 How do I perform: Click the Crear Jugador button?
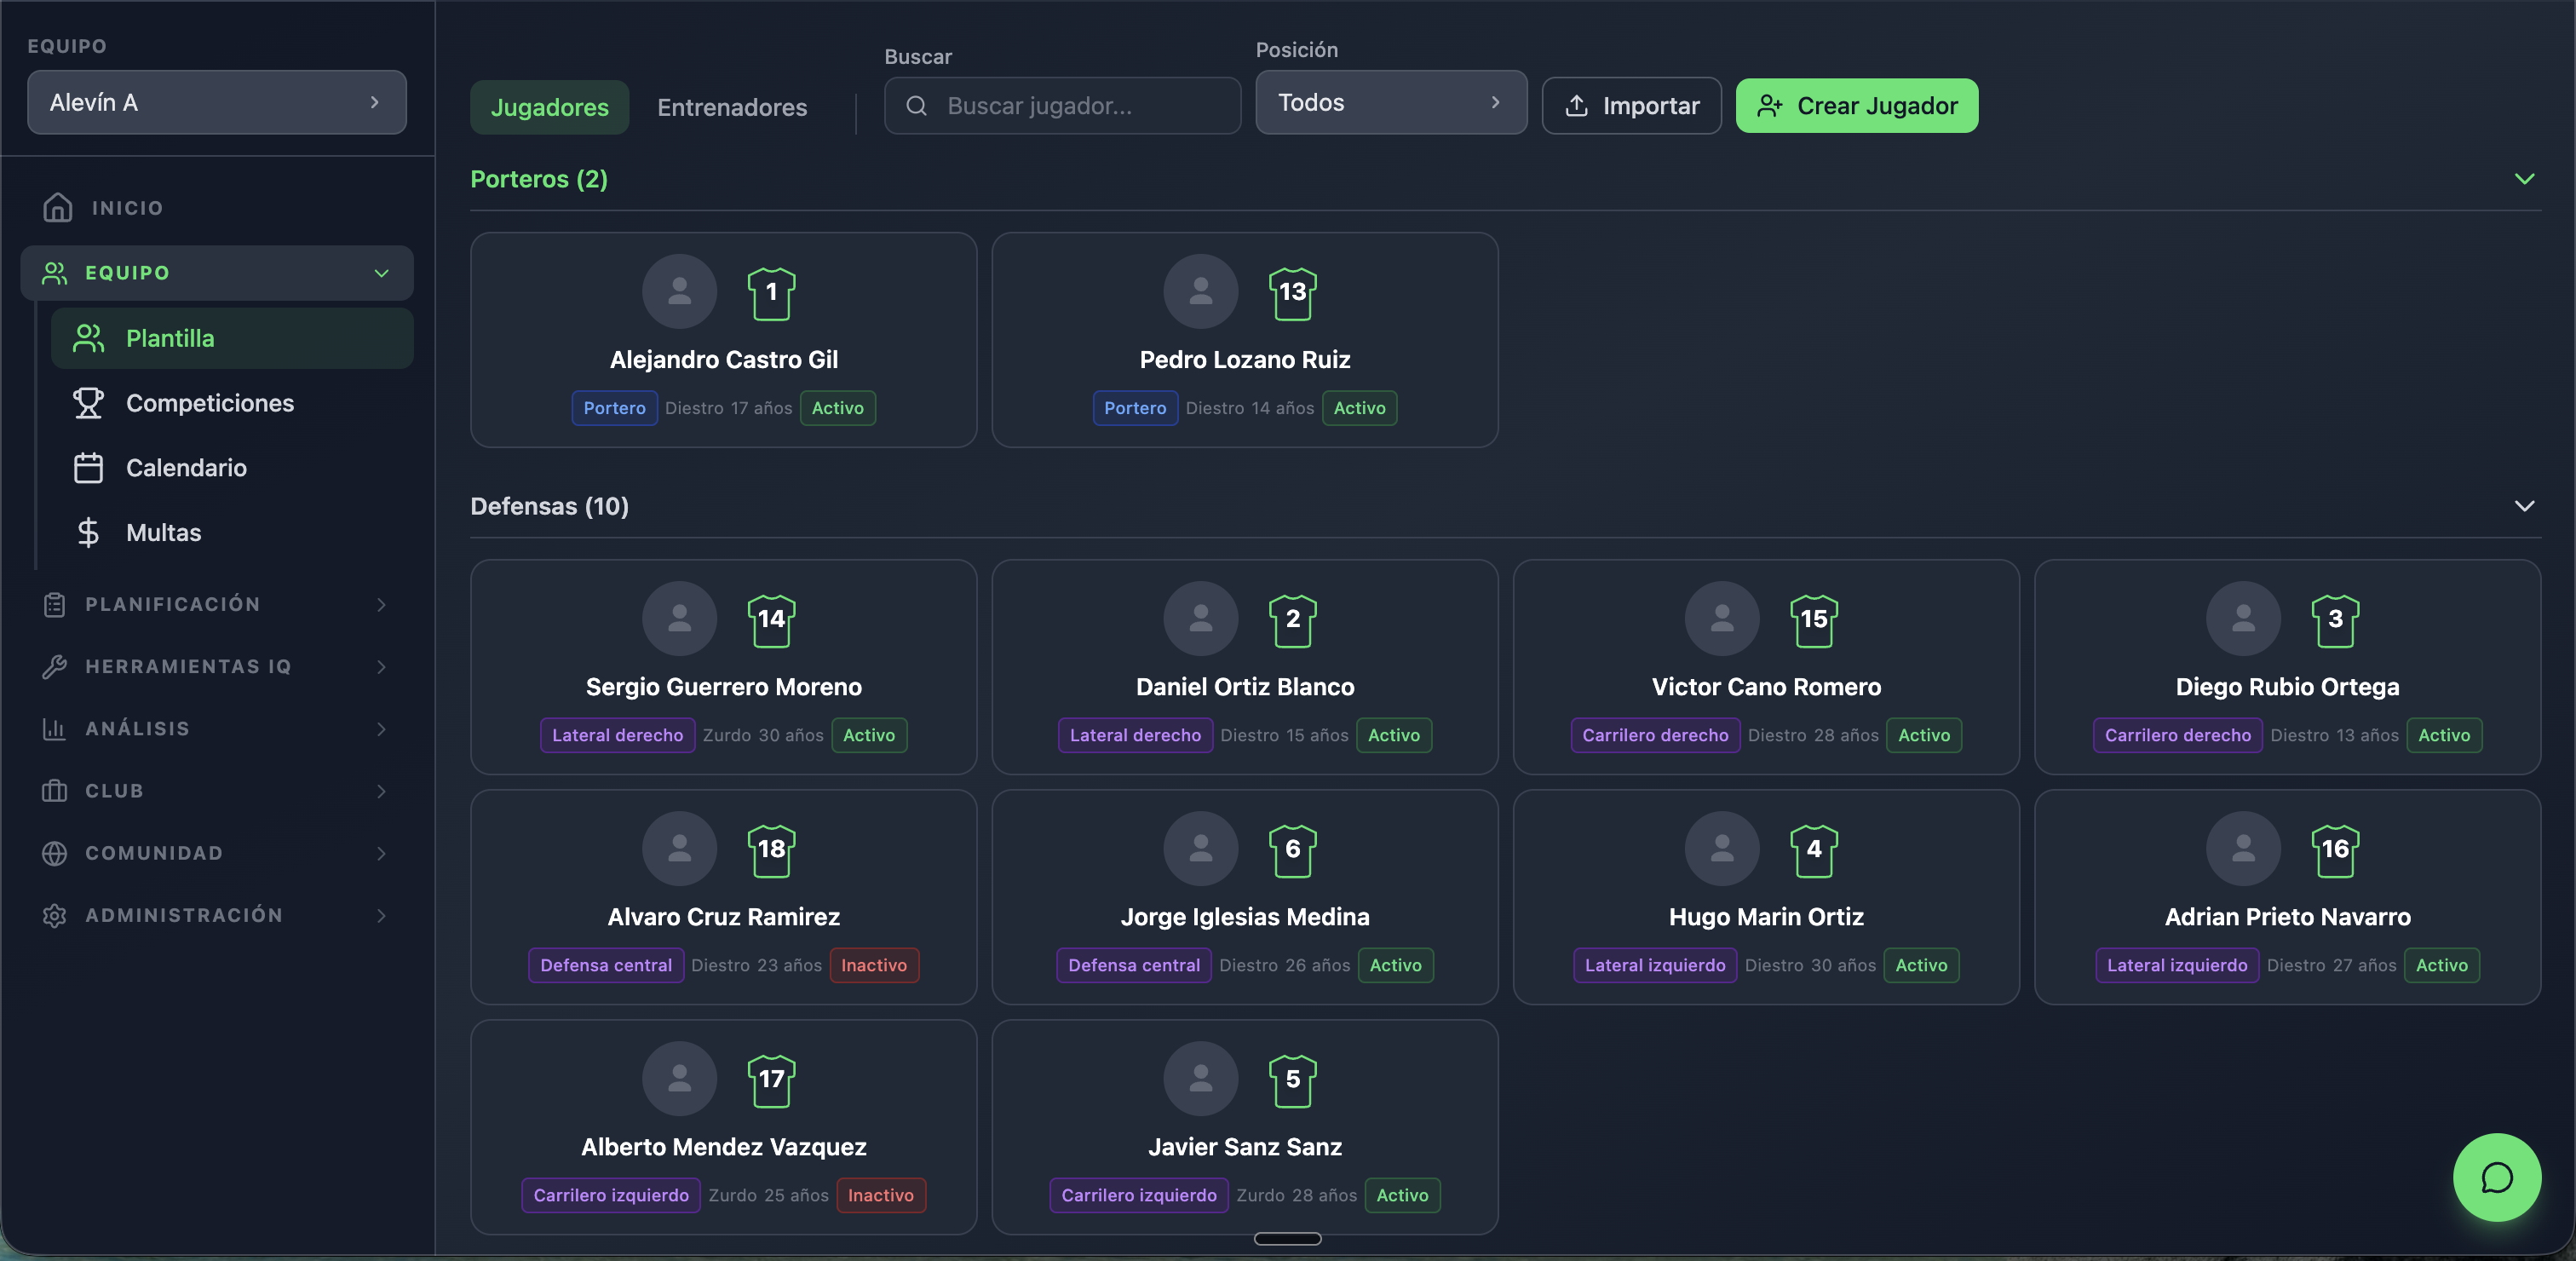coord(1857,106)
